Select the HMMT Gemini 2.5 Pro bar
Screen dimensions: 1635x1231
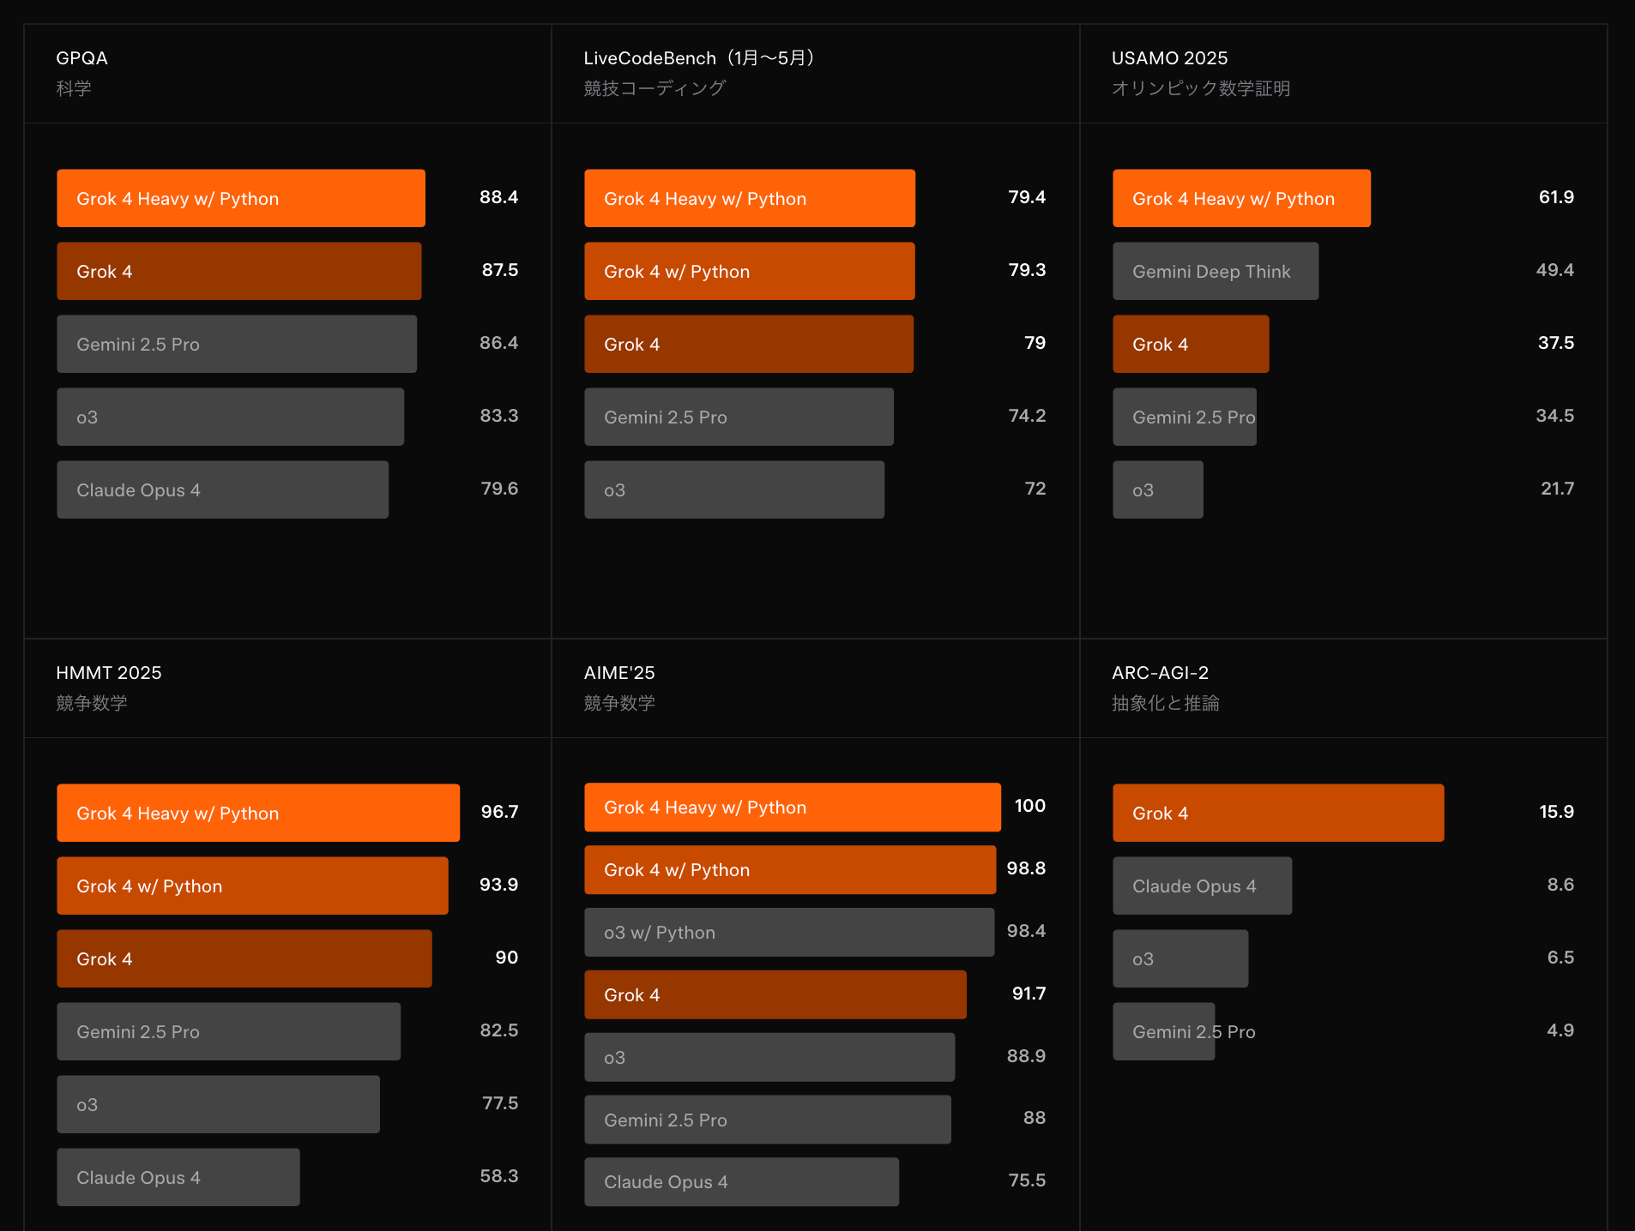228,1031
